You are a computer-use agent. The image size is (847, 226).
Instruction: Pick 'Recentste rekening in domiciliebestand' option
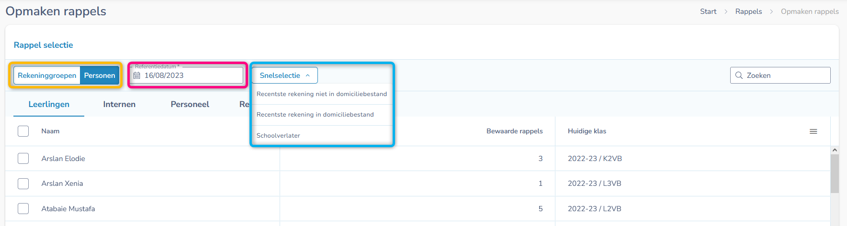315,115
